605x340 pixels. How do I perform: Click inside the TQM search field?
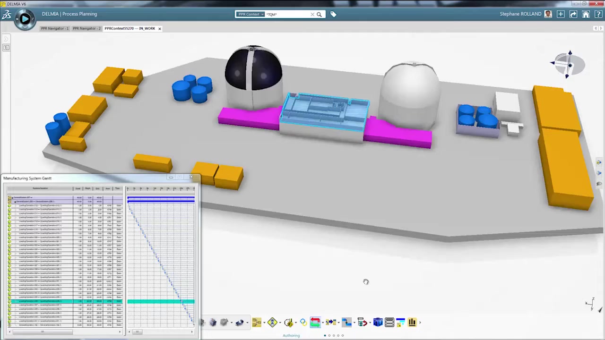point(287,14)
